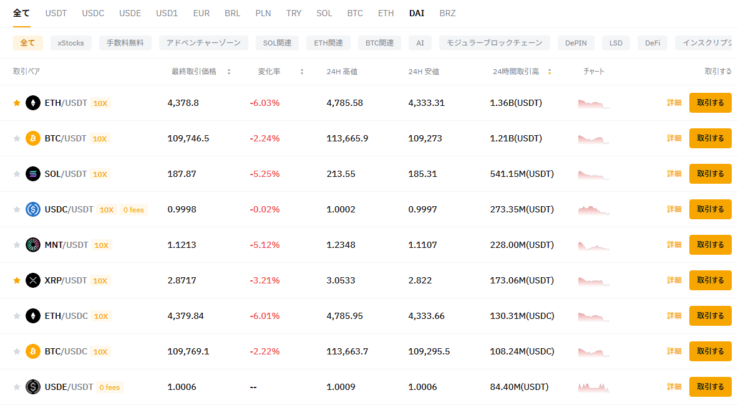
Task: Add BTC/USDT to favorites with star
Action: click(x=17, y=138)
